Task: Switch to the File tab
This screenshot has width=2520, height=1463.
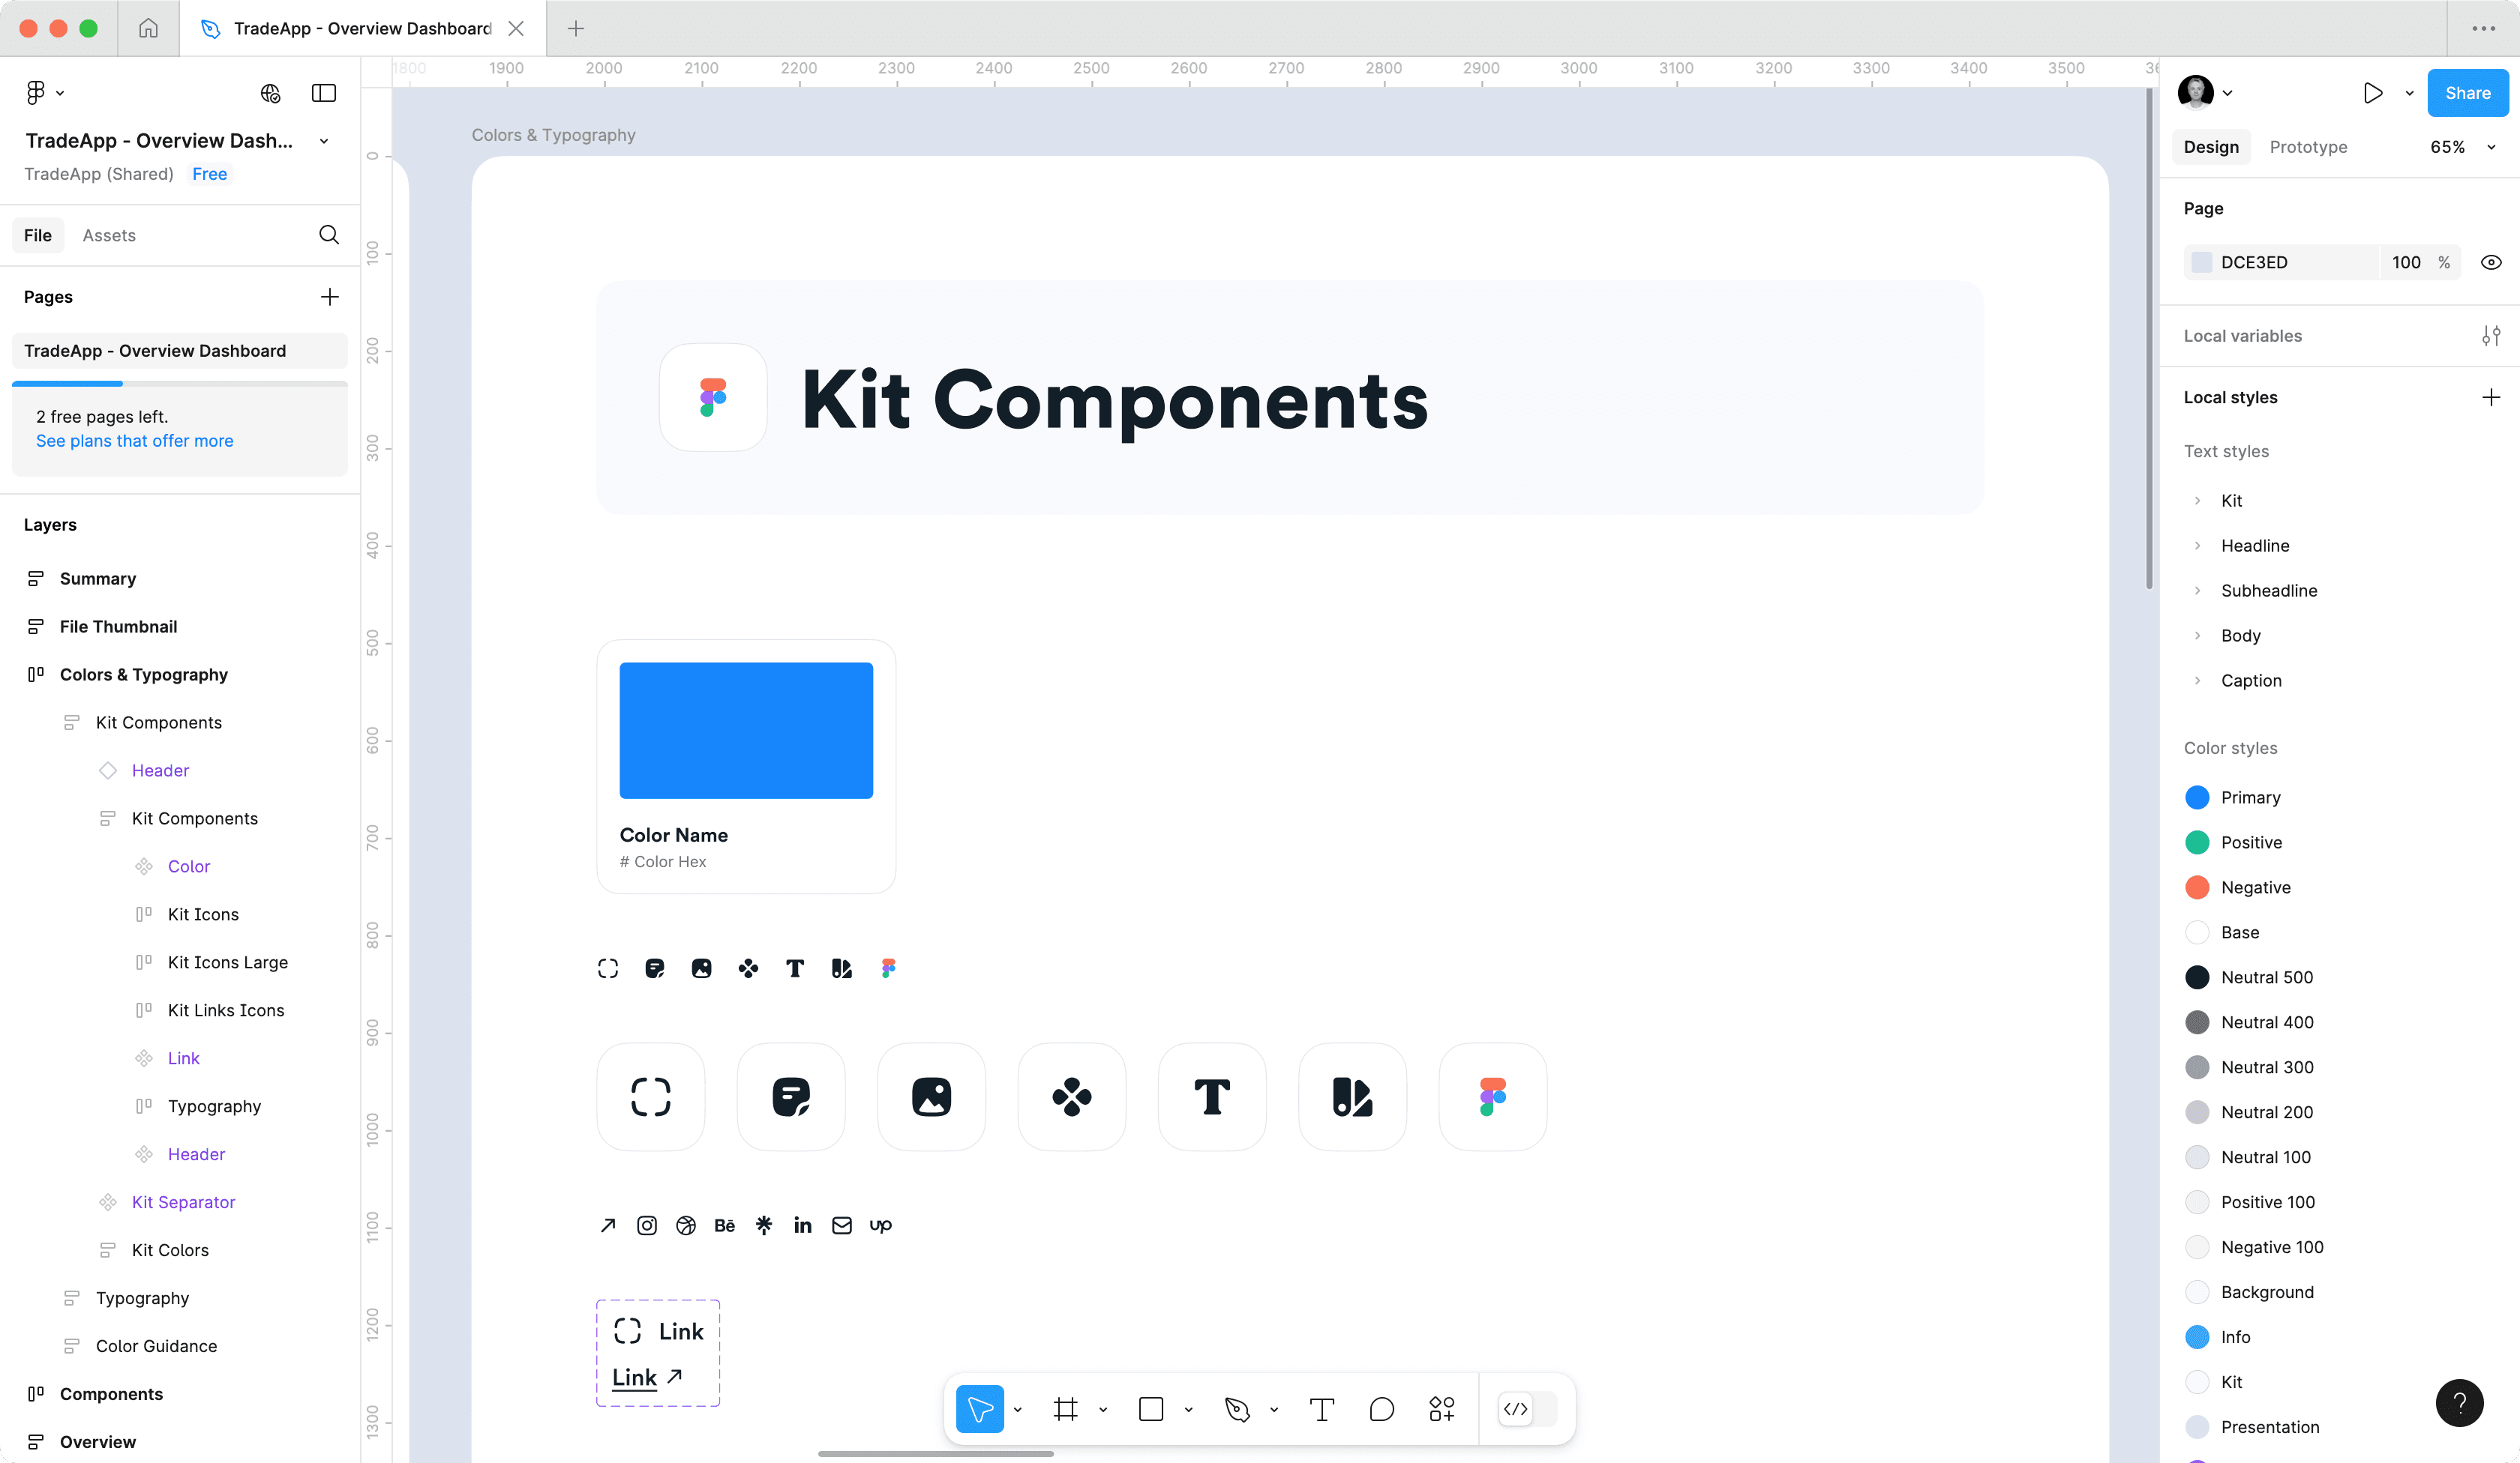Action: pyautogui.click(x=38, y=235)
